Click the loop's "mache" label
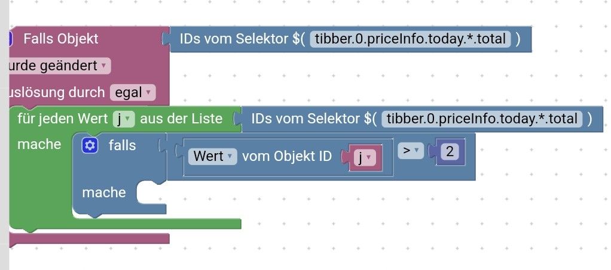 [x=39, y=144]
